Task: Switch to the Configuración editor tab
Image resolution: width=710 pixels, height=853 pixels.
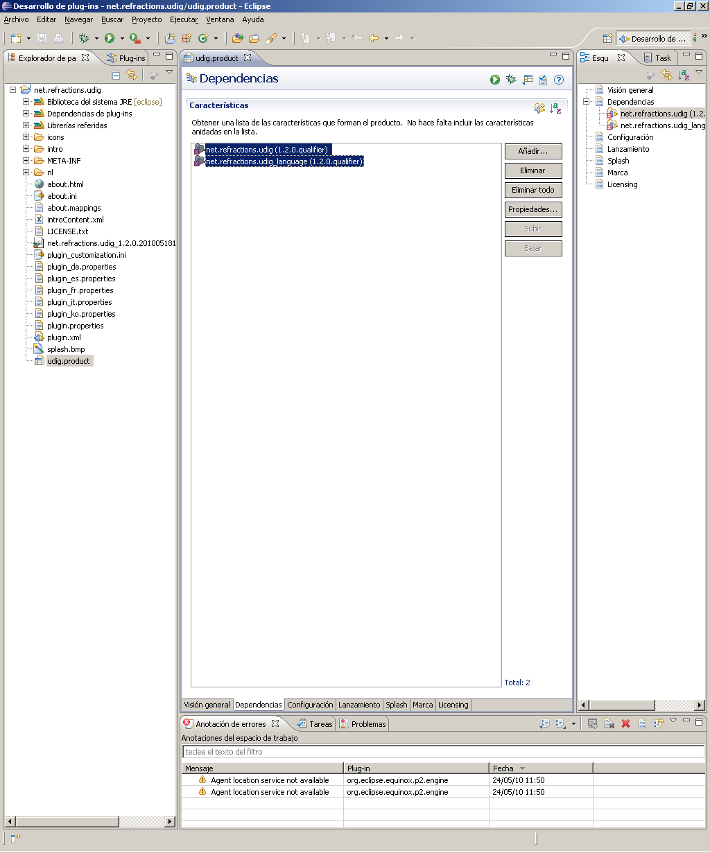Action: pyautogui.click(x=310, y=705)
